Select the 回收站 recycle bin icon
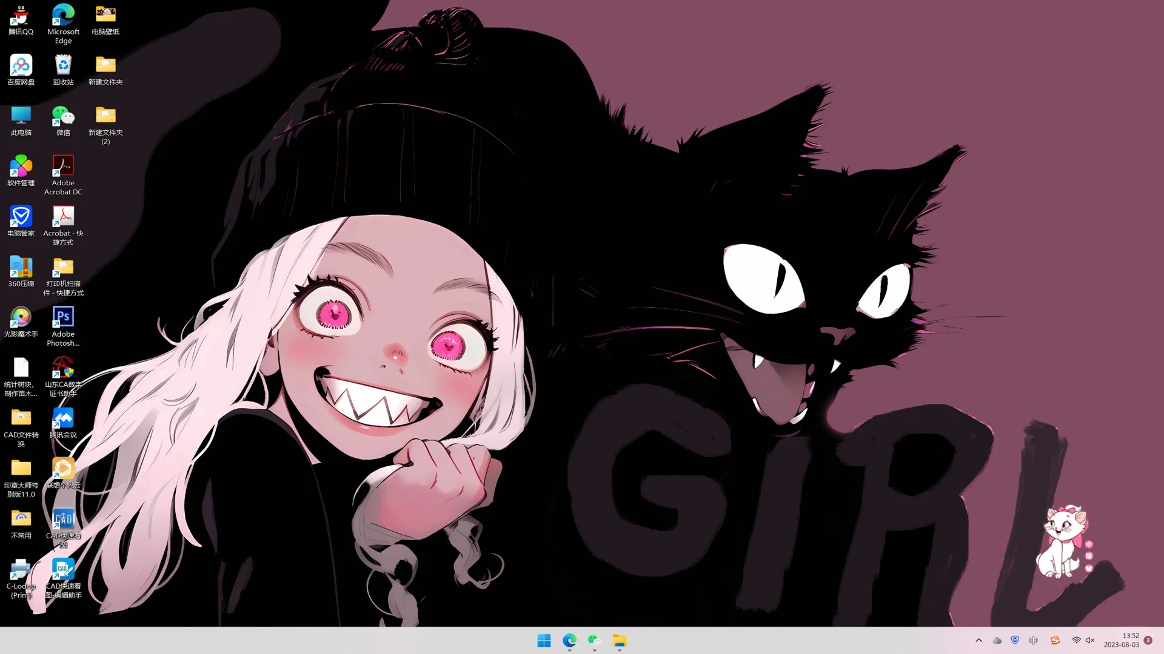This screenshot has height=654, width=1164. [x=63, y=70]
